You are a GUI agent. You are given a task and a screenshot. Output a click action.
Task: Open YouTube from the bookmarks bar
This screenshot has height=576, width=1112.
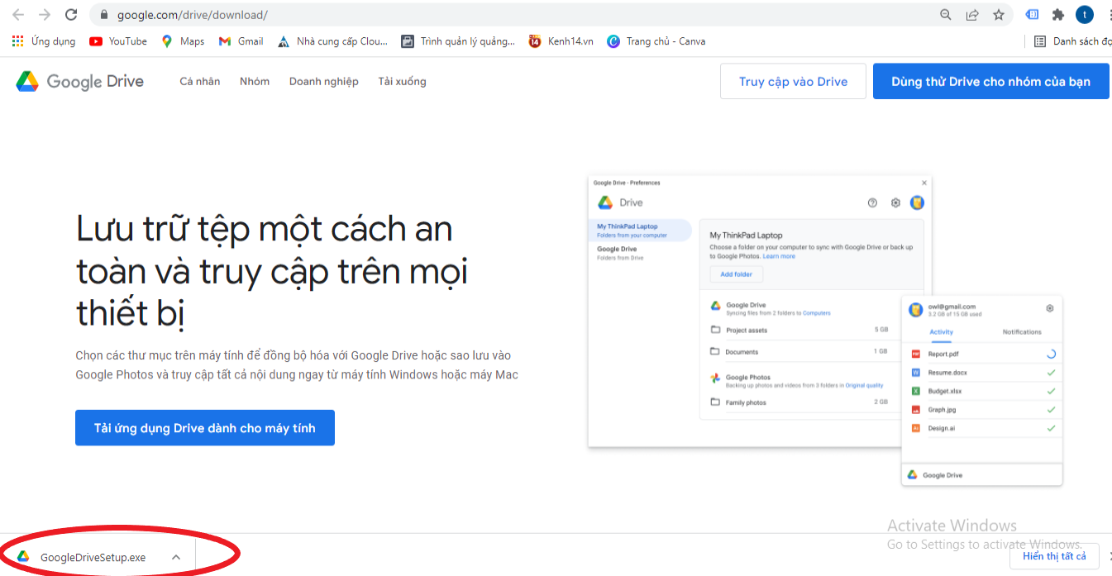pos(117,40)
